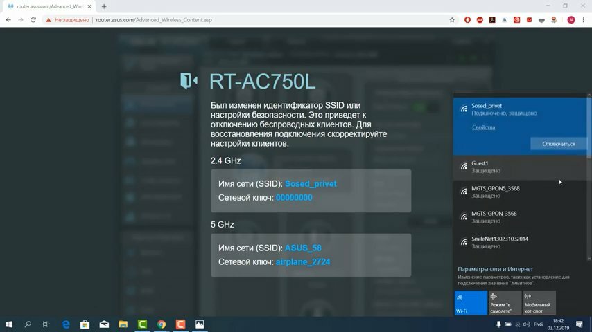Open the Mail app on taskbar
This screenshot has width=592, height=332.
tap(104, 324)
